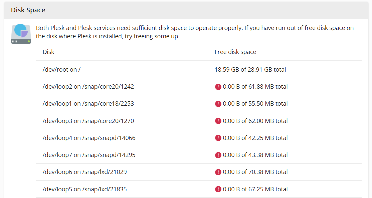This screenshot has height=198, width=372.
Task: Click warning icon for /dev/loop6 lxd/21029
Action: pyautogui.click(x=218, y=172)
